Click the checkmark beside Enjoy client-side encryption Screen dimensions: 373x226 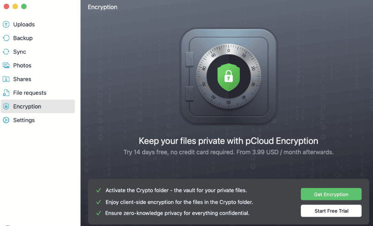tap(98, 202)
